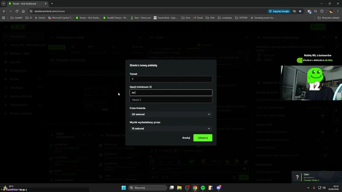The width and height of the screenshot is (342, 192).
Task: Open the Wynik wyświetlany przez dropdown set to 15 sekund
Action: (171, 129)
